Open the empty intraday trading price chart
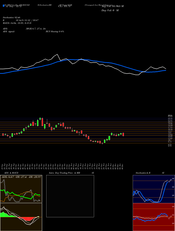The image size is (175, 231). 70,196
